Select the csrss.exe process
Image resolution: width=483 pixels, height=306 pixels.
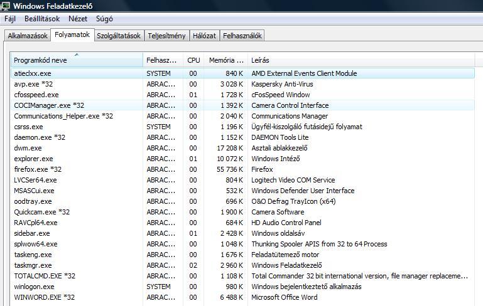242,127
